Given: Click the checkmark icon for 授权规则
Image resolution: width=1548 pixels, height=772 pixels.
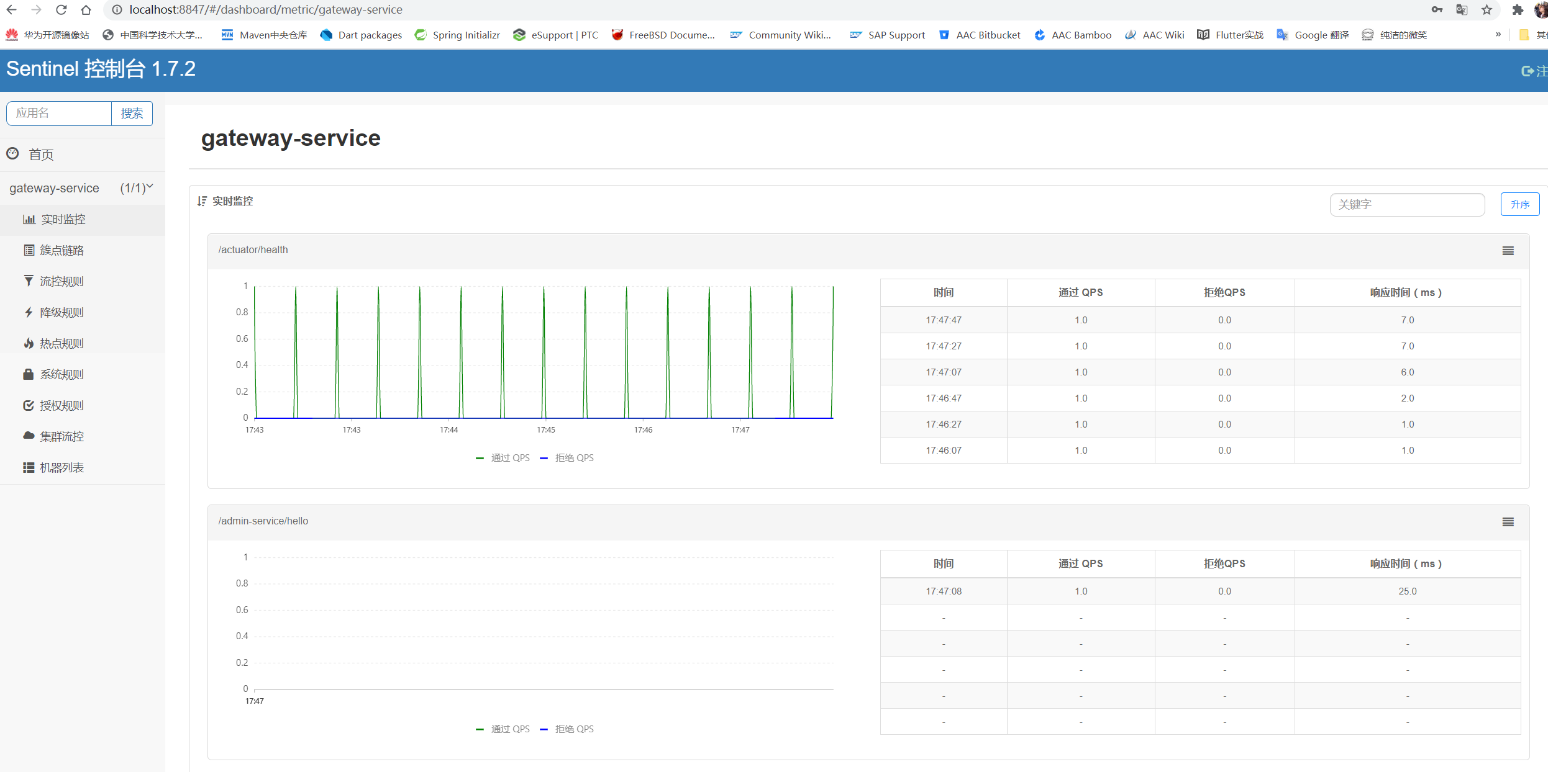Looking at the screenshot, I should pos(29,405).
